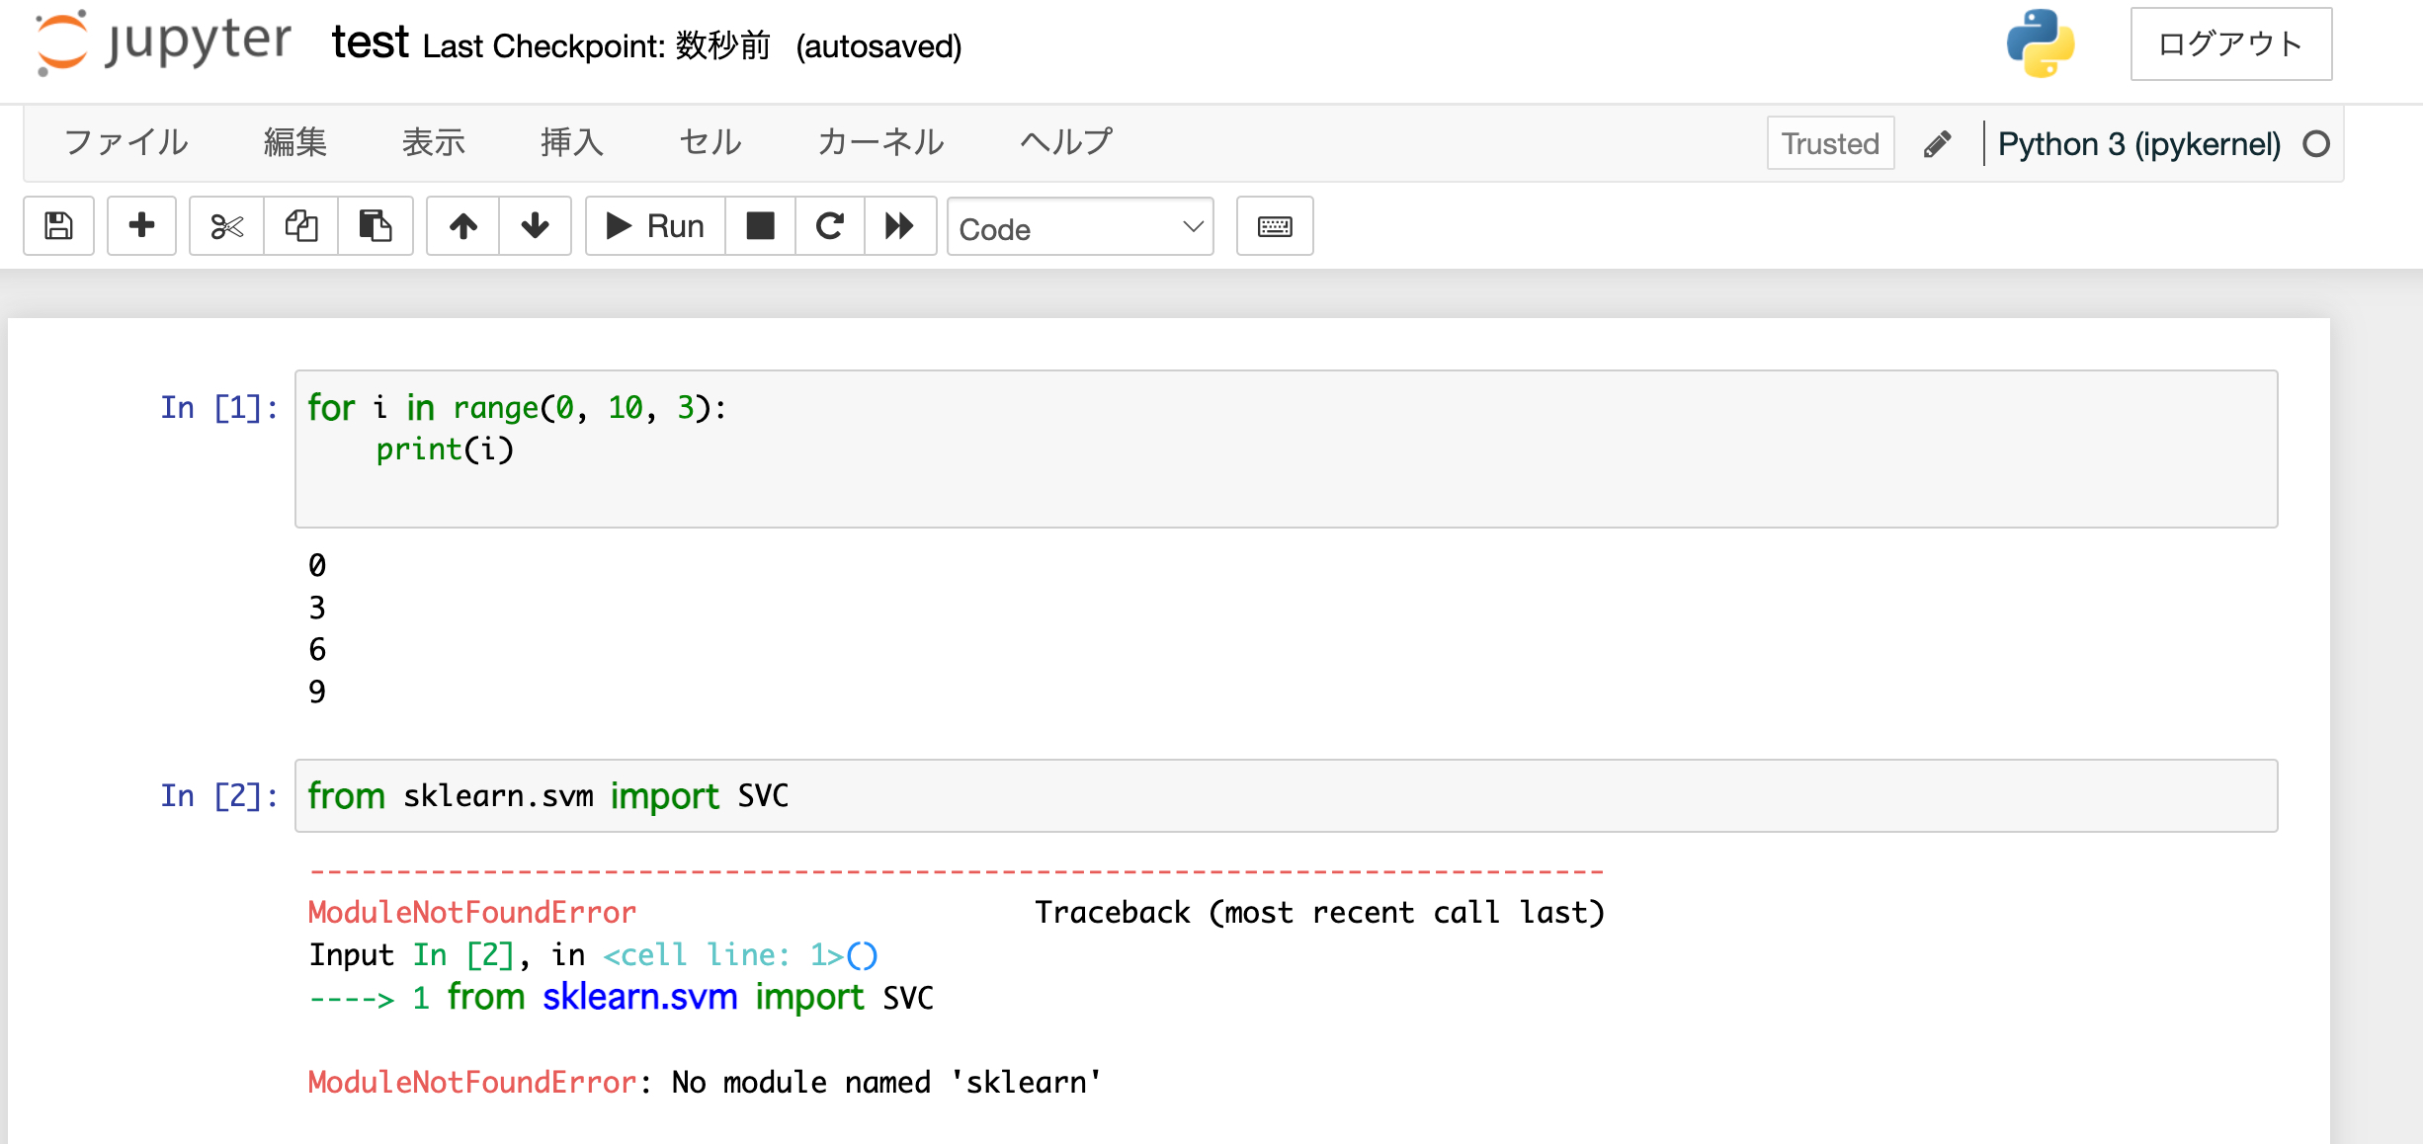The height and width of the screenshot is (1144, 2423).
Task: Restart kernel and rerun all fast-forward icon
Action: click(x=899, y=226)
